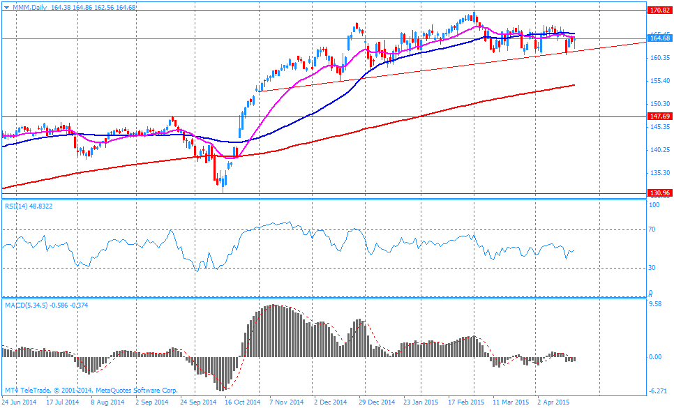This screenshot has height=408, width=674.
Task: Click the 160.35 price axis value
Action: coord(660,58)
